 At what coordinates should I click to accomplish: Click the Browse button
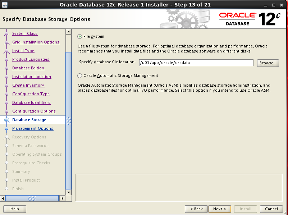tap(268, 63)
